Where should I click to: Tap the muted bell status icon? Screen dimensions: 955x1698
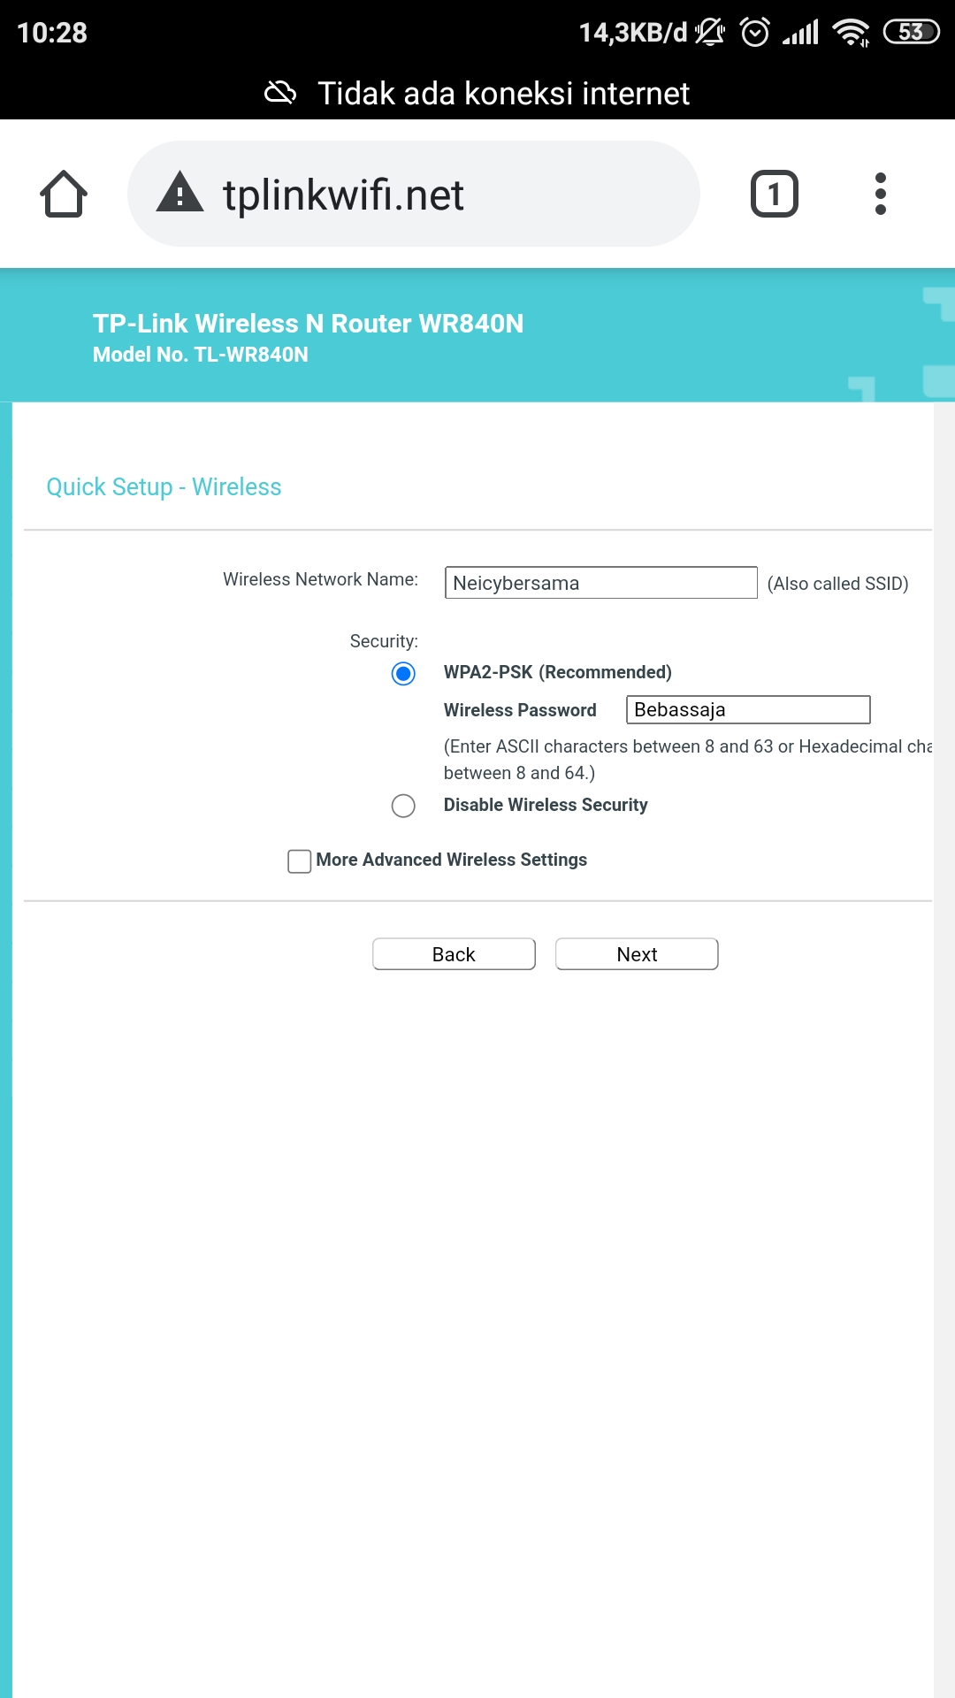pos(709,33)
